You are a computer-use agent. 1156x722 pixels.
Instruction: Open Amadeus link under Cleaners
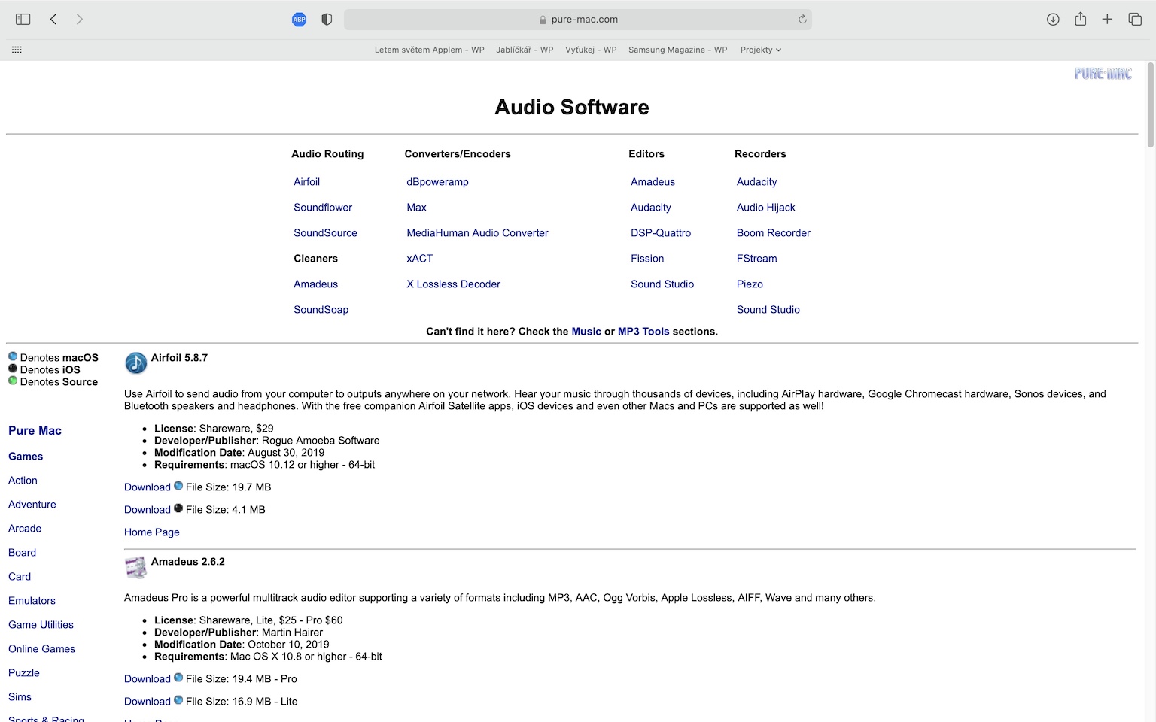pyautogui.click(x=315, y=284)
